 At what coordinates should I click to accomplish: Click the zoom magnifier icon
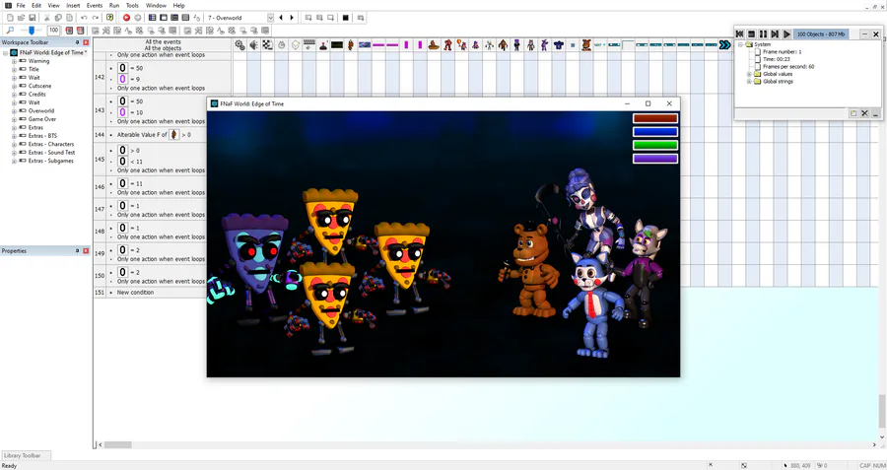tap(10, 31)
